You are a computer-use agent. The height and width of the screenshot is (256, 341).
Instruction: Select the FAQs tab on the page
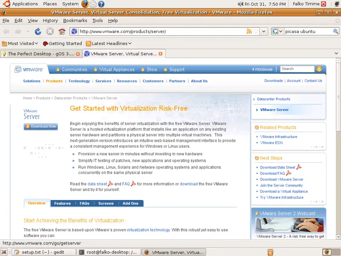coord(84,204)
